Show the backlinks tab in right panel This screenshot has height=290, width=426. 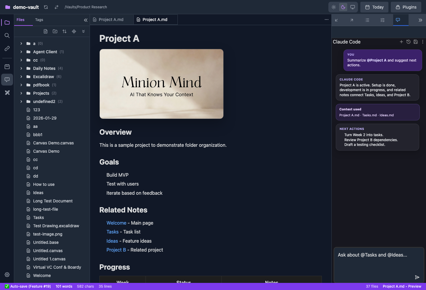coord(336,20)
